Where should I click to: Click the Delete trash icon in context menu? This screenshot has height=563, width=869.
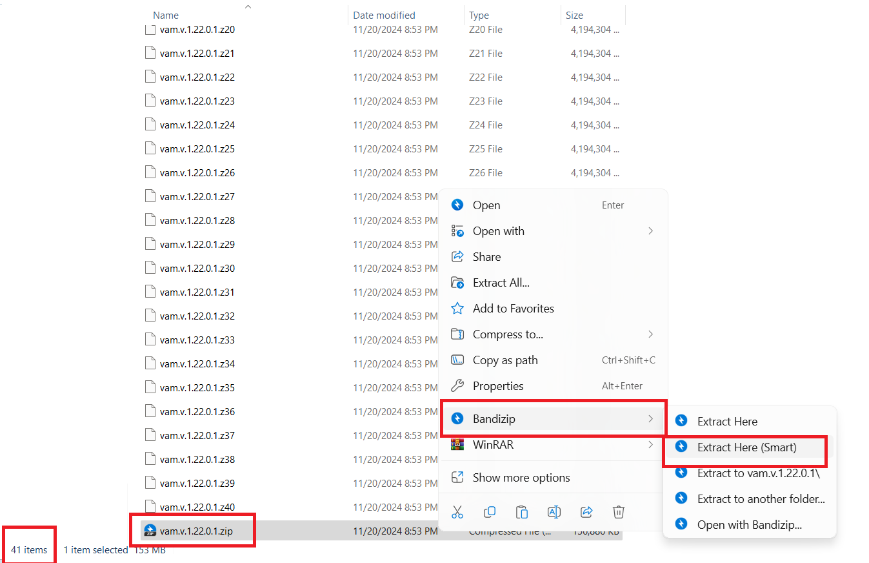(x=619, y=512)
